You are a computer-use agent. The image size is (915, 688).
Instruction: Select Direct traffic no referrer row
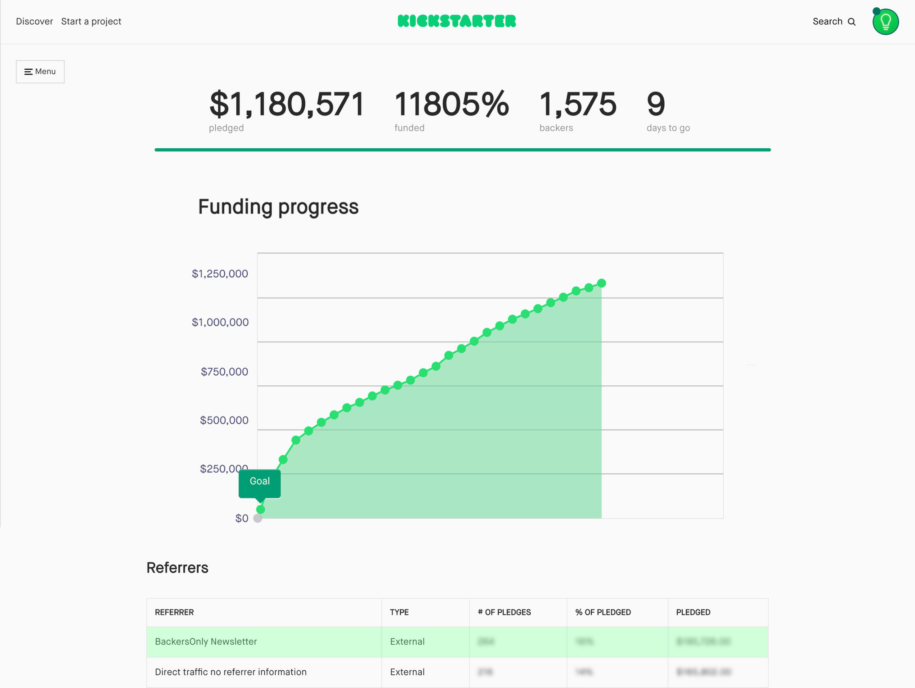[230, 672]
